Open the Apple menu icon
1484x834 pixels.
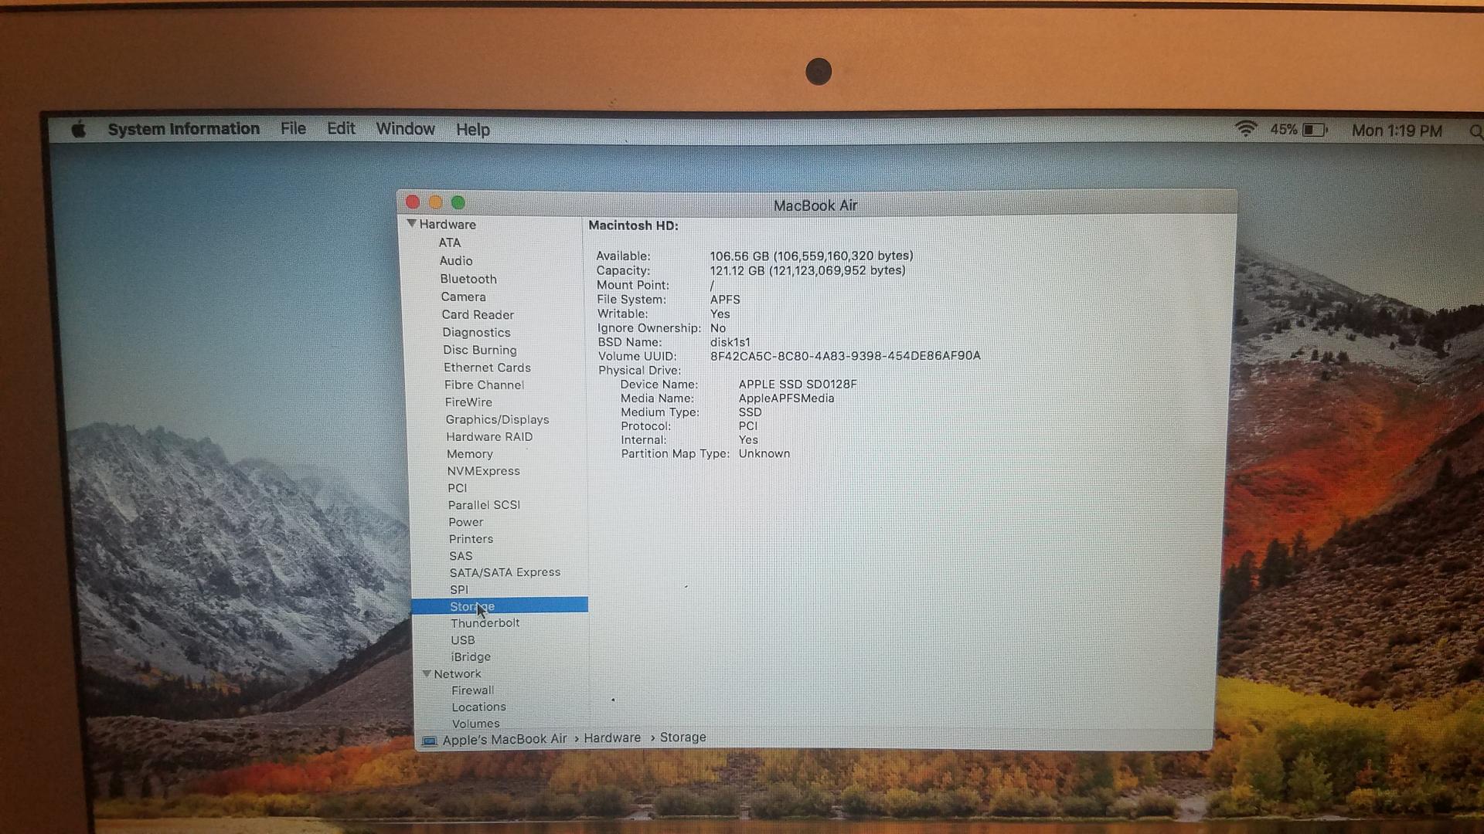click(79, 130)
